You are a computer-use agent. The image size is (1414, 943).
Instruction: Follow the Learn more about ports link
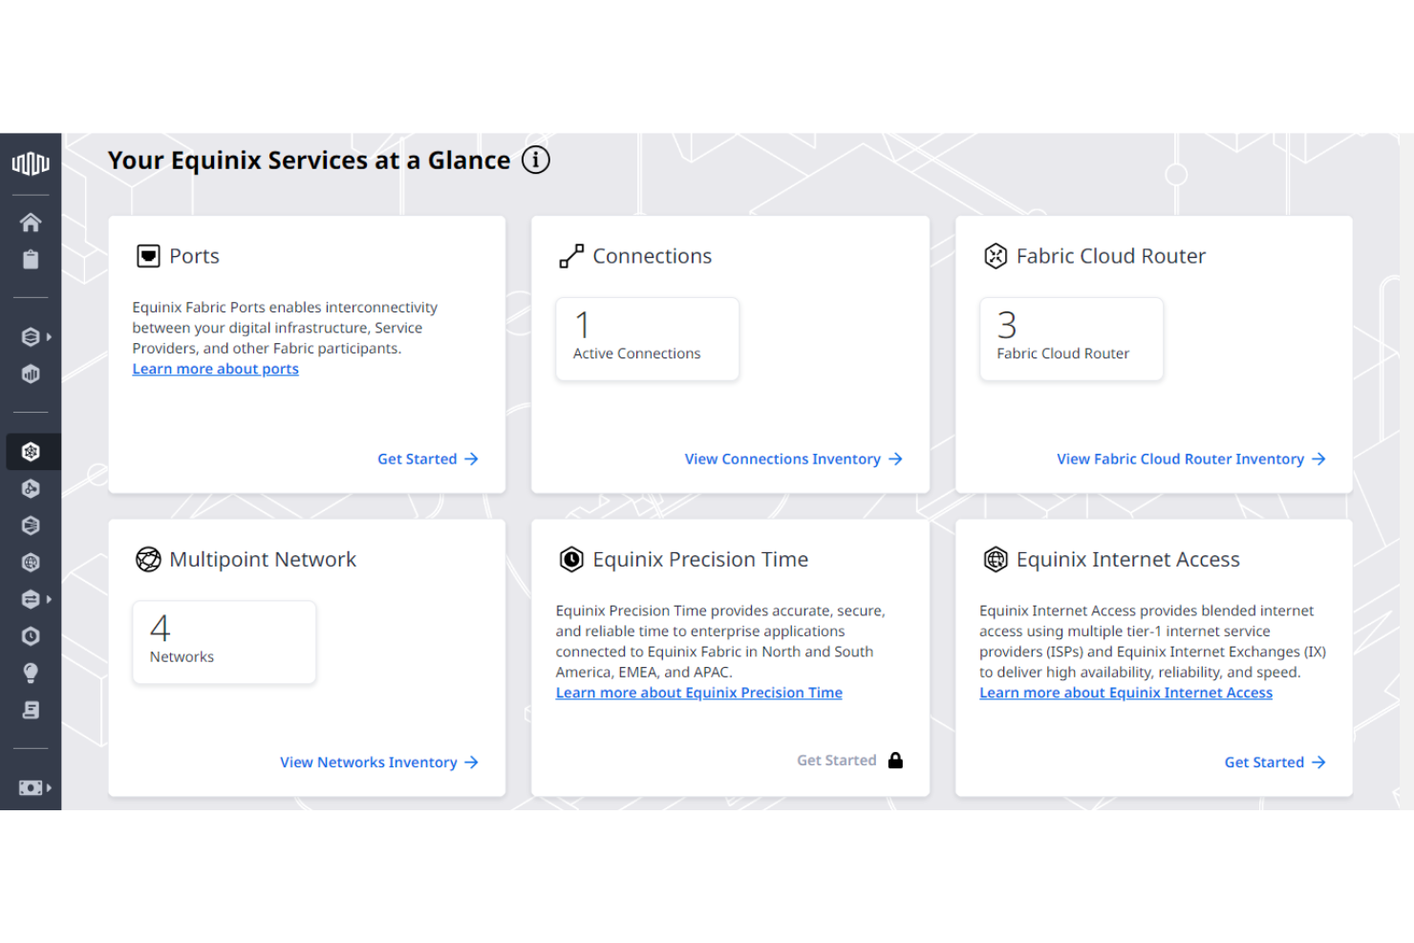coord(215,369)
